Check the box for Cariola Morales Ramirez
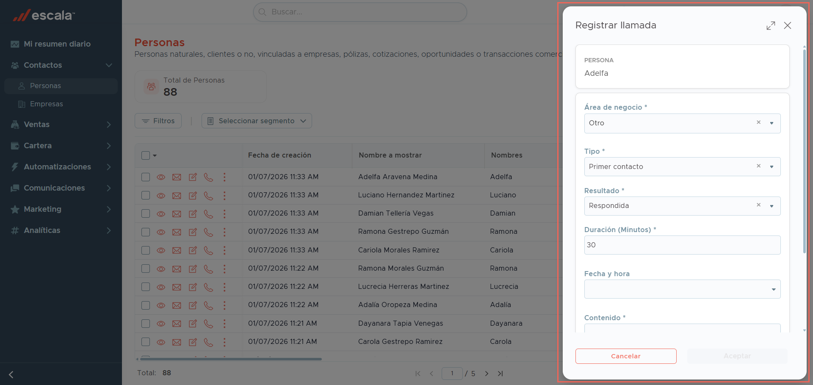 (146, 250)
